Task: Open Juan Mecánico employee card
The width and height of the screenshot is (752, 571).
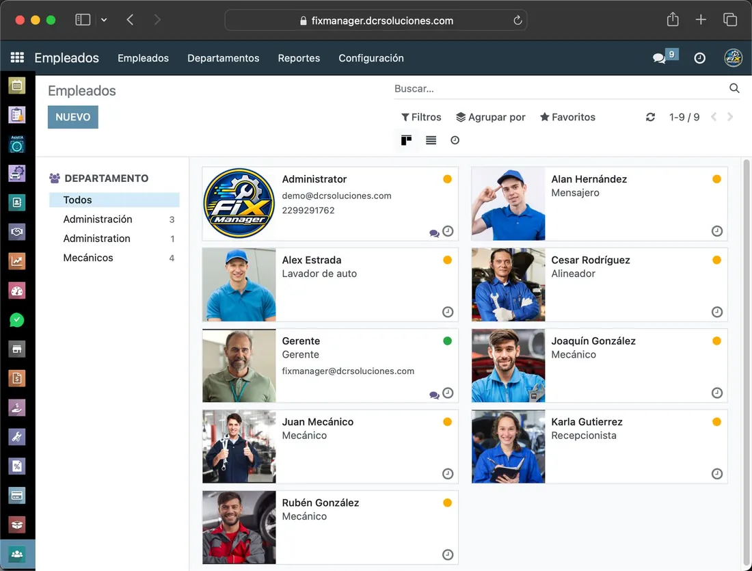Action: (x=330, y=447)
